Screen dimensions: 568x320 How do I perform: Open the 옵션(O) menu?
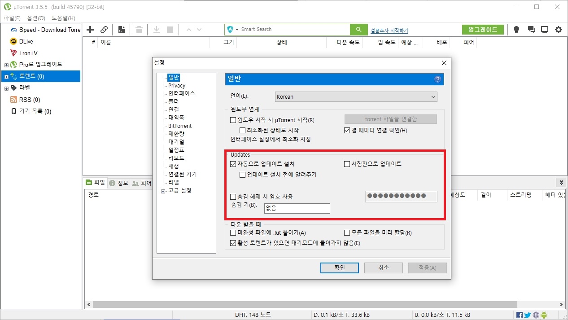click(x=36, y=18)
